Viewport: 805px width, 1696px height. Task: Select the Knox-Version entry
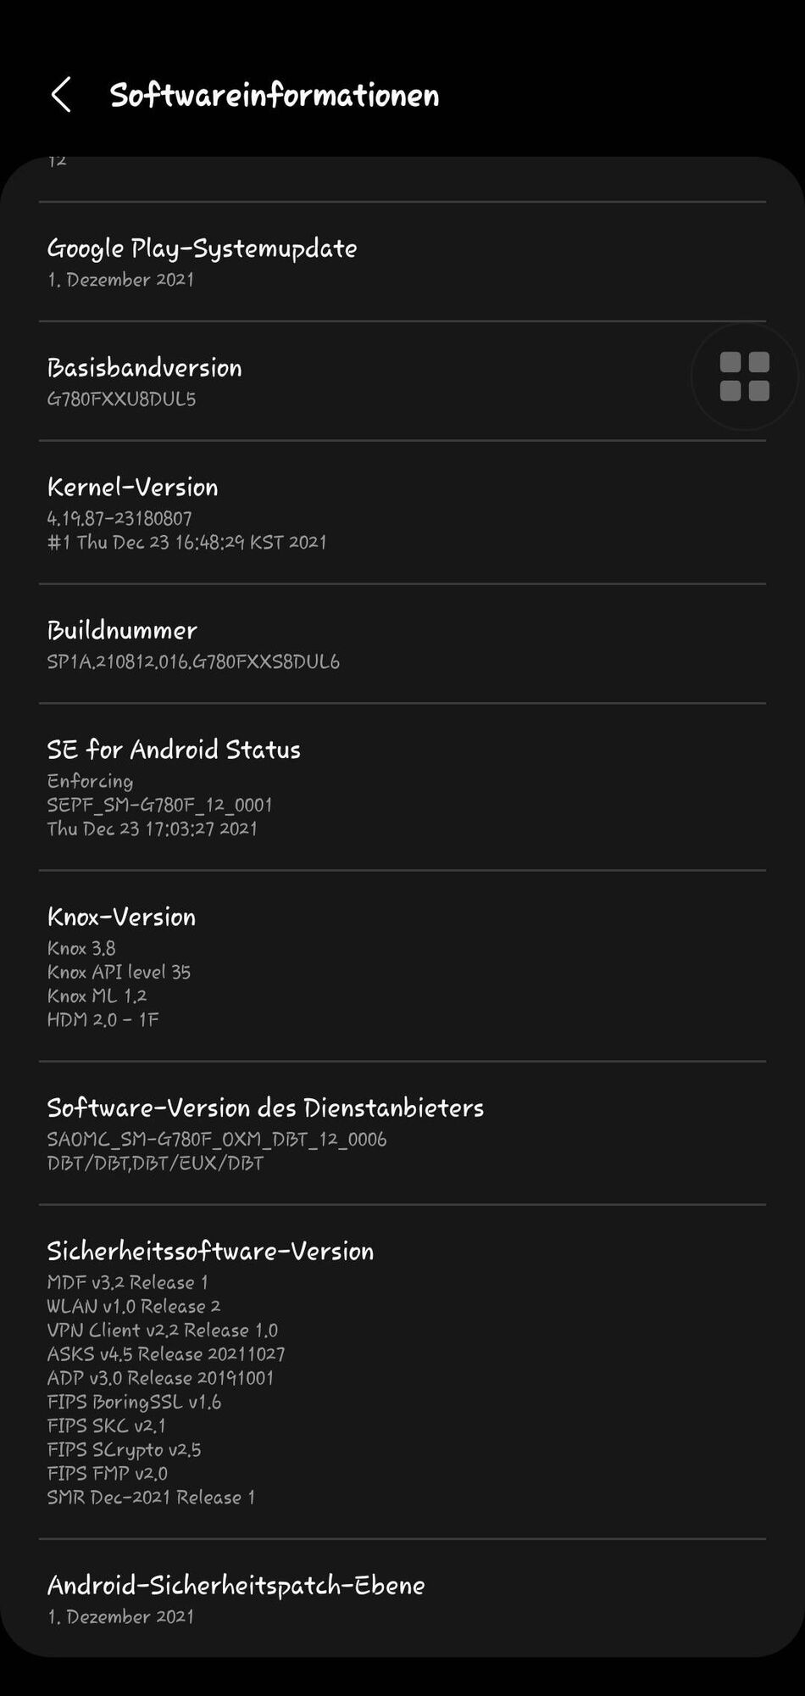pos(402,966)
